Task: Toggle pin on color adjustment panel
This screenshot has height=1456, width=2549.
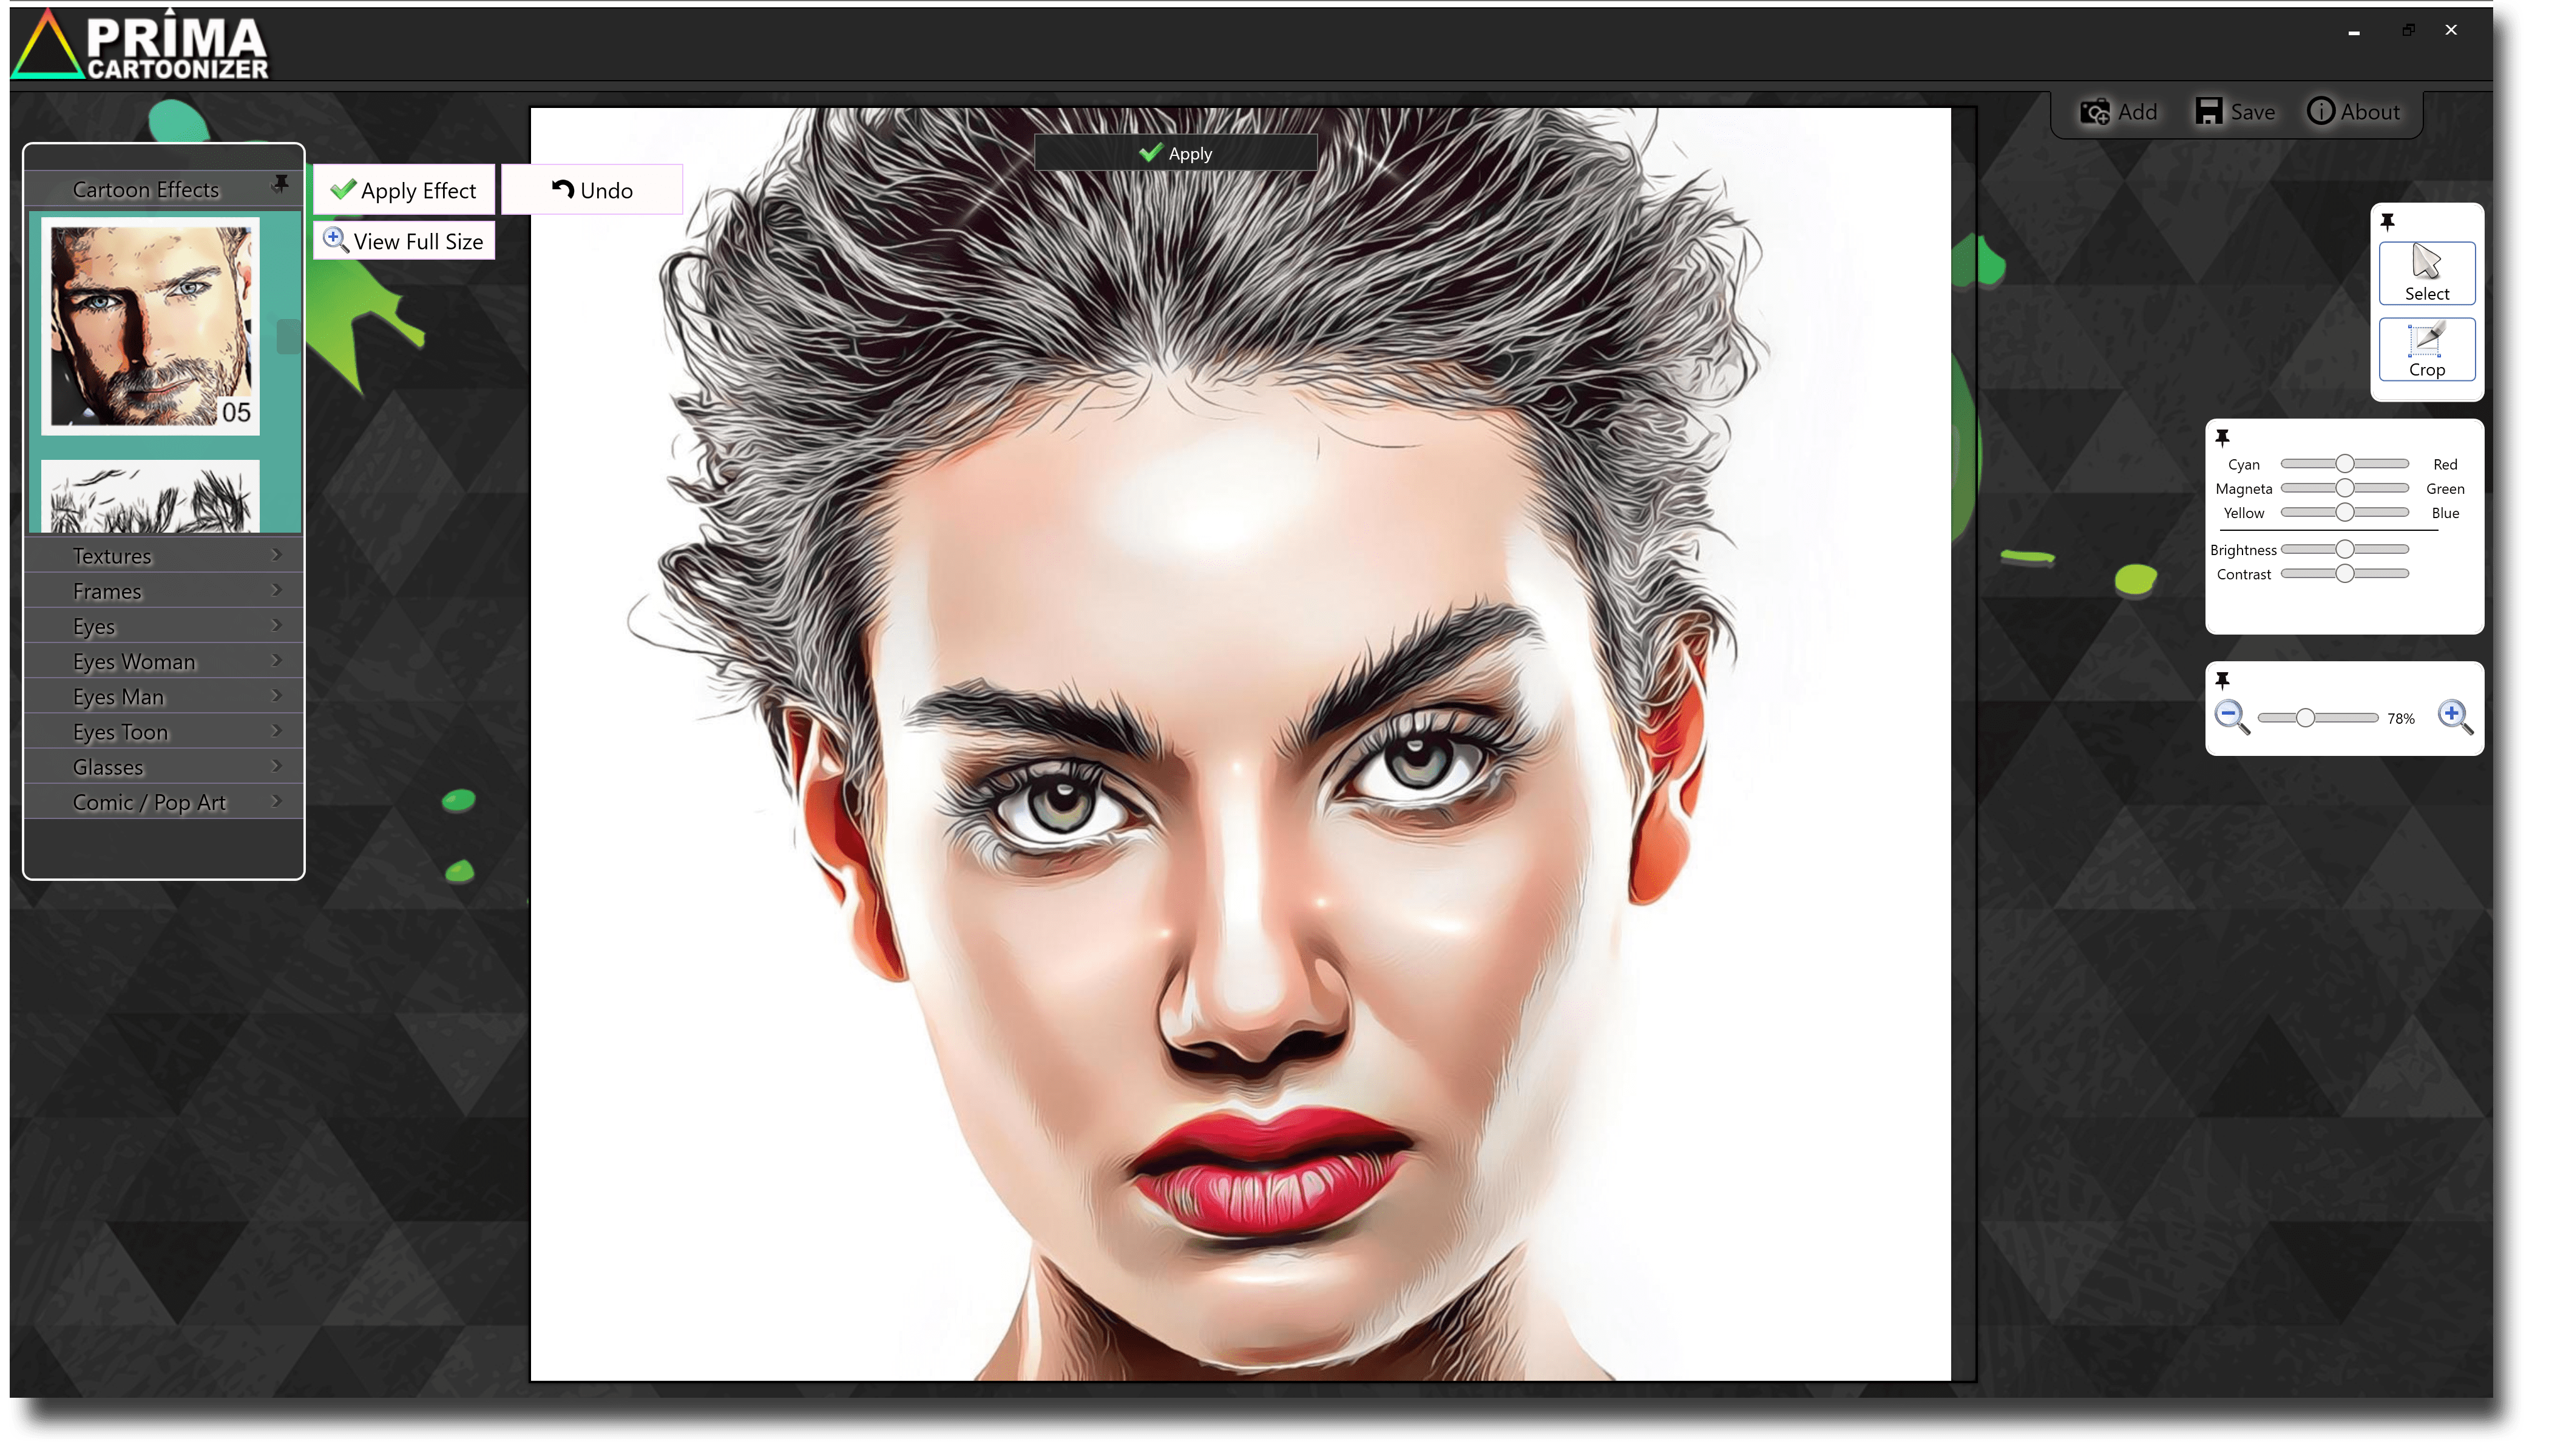Action: tap(2222, 437)
